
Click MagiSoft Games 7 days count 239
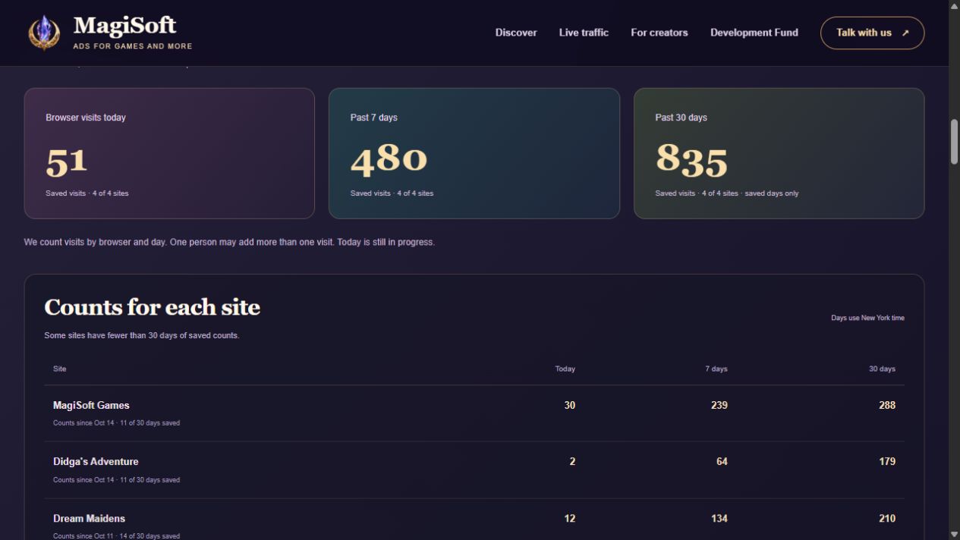pyautogui.click(x=719, y=405)
